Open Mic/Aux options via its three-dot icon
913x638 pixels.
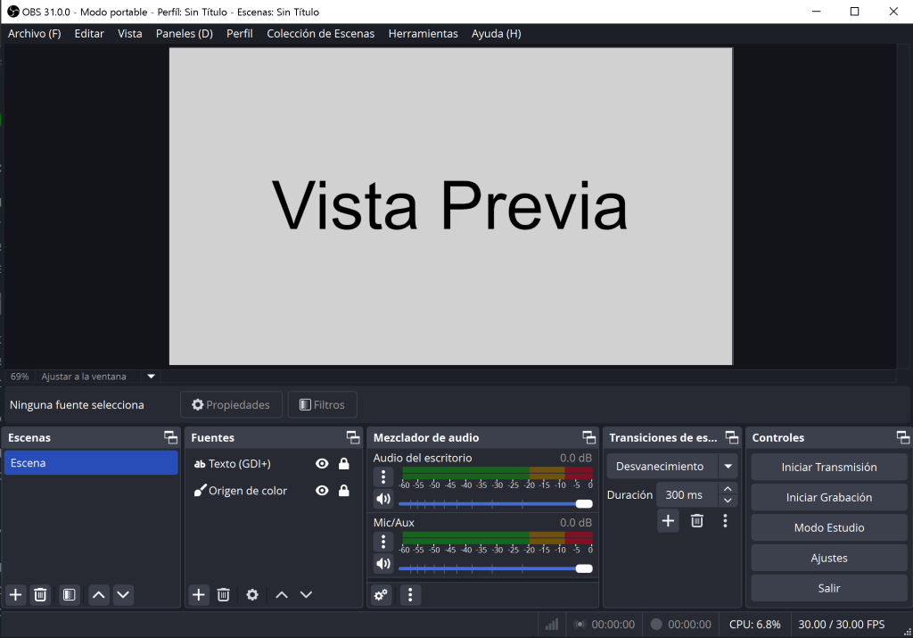pyautogui.click(x=382, y=542)
